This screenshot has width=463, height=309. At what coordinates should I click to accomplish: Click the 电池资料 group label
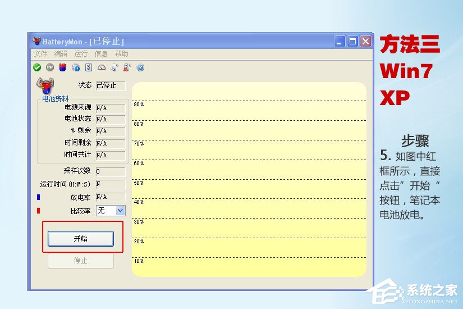55,98
